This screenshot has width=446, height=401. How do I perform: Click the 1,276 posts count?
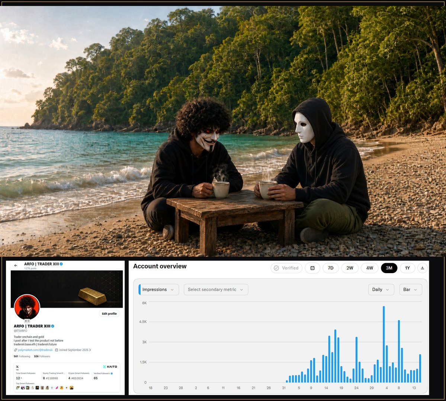(x=30, y=269)
